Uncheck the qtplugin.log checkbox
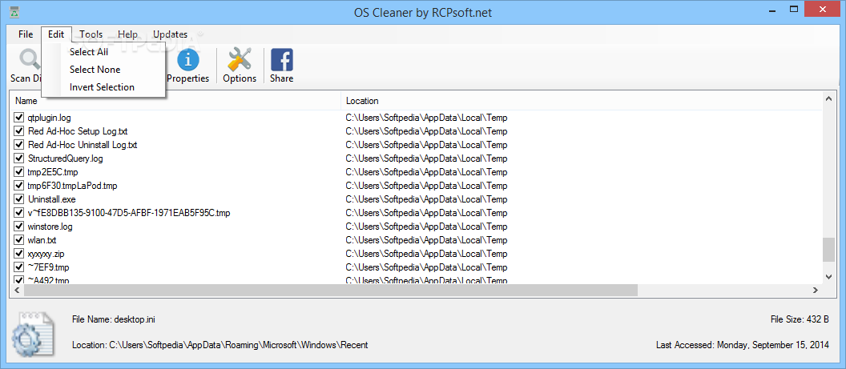The width and height of the screenshot is (846, 369). (x=19, y=117)
